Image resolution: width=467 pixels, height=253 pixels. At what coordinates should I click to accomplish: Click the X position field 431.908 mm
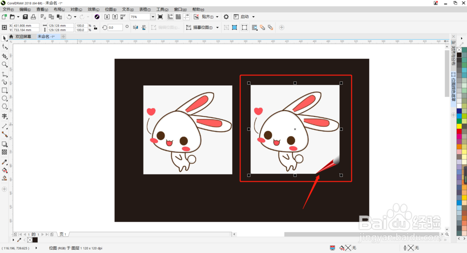pyautogui.click(x=26, y=26)
